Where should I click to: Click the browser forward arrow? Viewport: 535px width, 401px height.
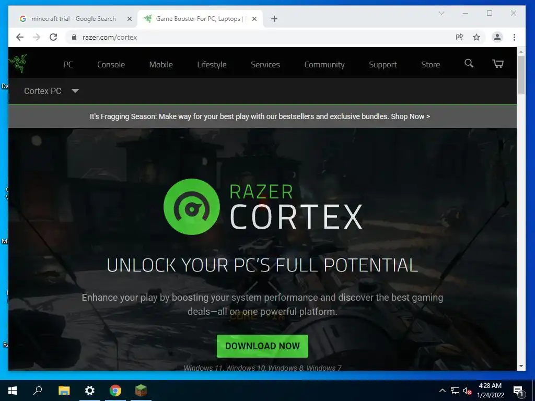37,37
